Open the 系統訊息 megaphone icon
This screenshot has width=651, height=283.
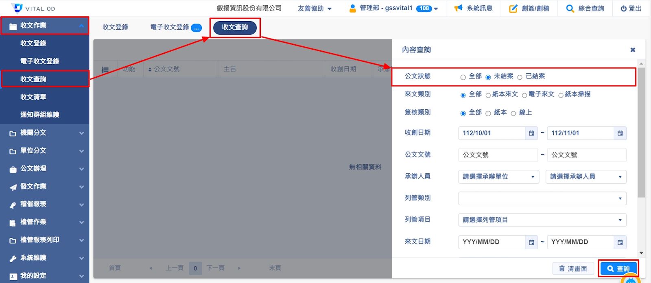click(x=458, y=8)
